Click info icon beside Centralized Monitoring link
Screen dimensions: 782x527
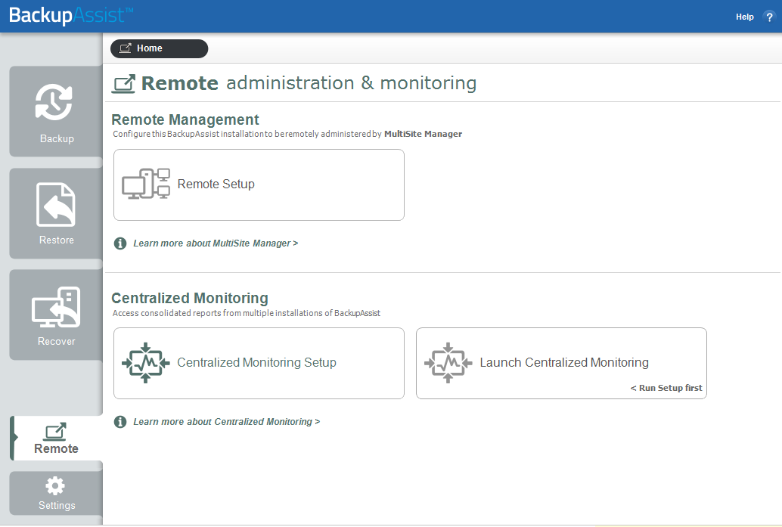coord(120,422)
